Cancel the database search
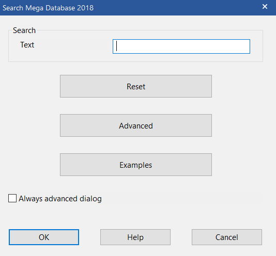Image resolution: width=276 pixels, height=256 pixels. [227, 237]
